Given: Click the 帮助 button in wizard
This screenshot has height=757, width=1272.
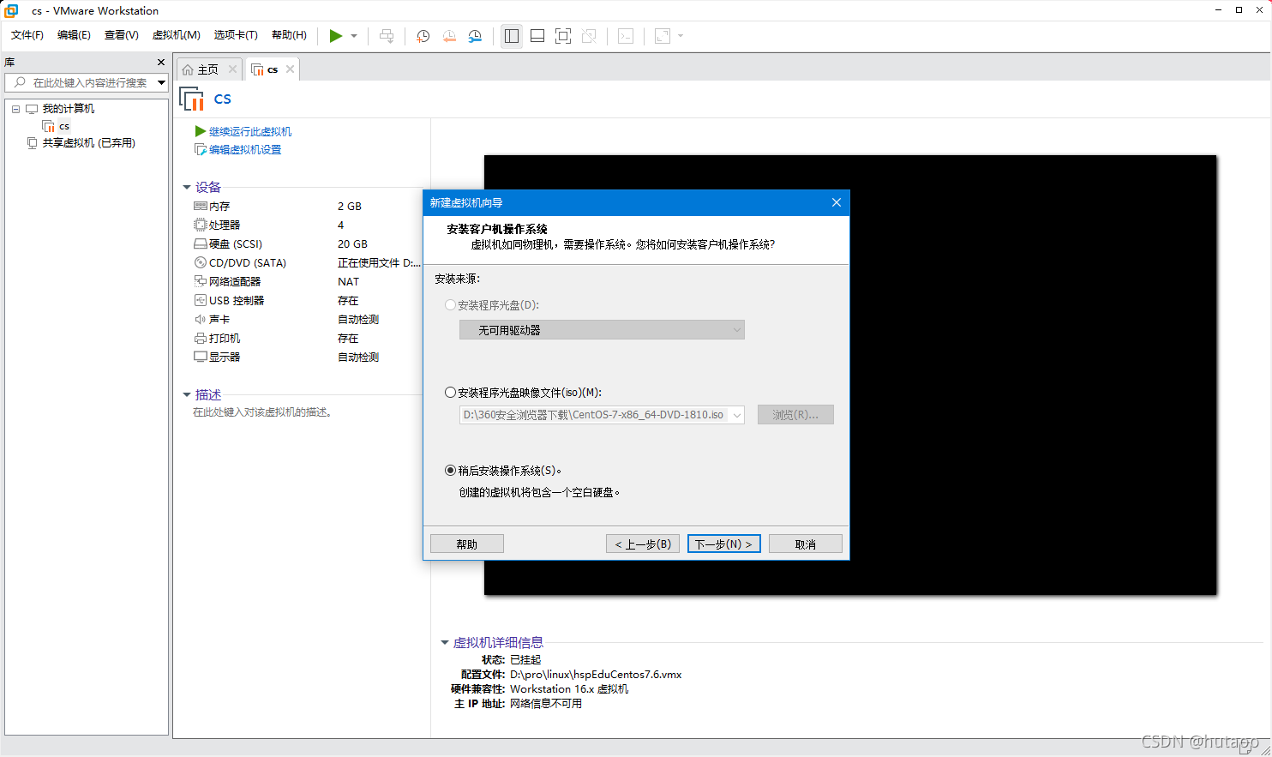Looking at the screenshot, I should [x=467, y=544].
